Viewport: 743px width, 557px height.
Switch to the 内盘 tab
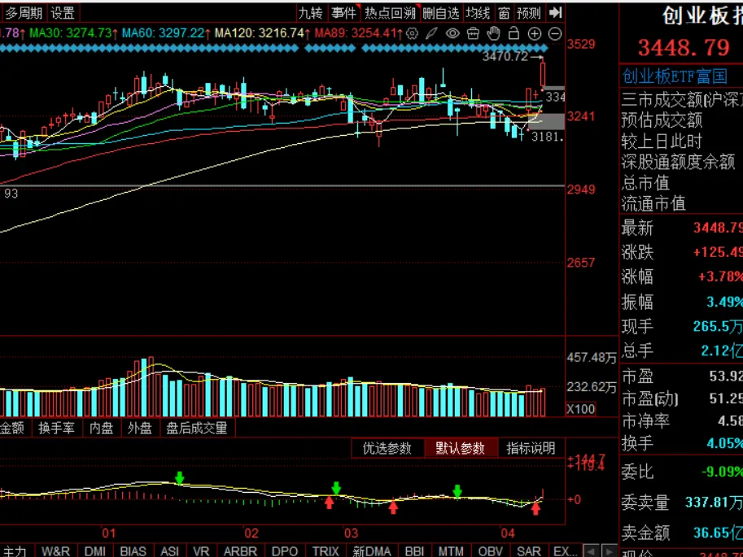click(102, 429)
